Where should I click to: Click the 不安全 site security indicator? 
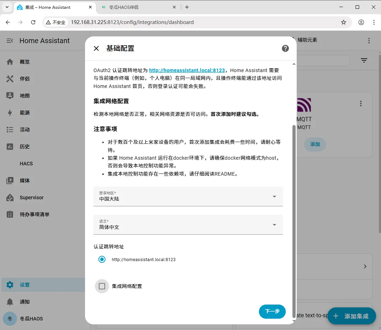click(56, 22)
